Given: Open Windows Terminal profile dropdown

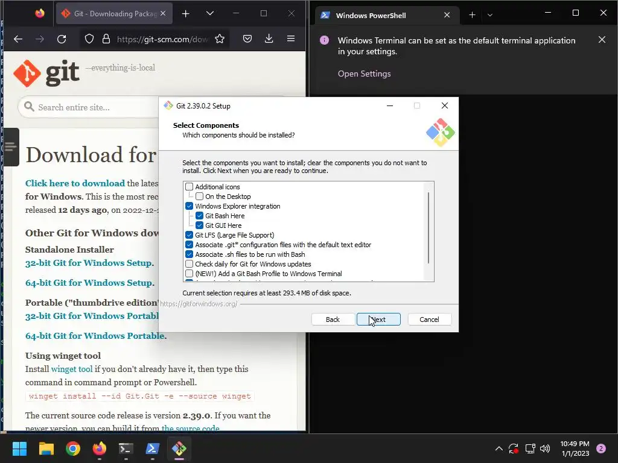Looking at the screenshot, I should 490,15.
